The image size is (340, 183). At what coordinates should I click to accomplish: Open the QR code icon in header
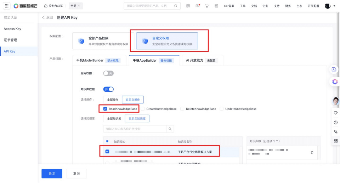[188, 6]
